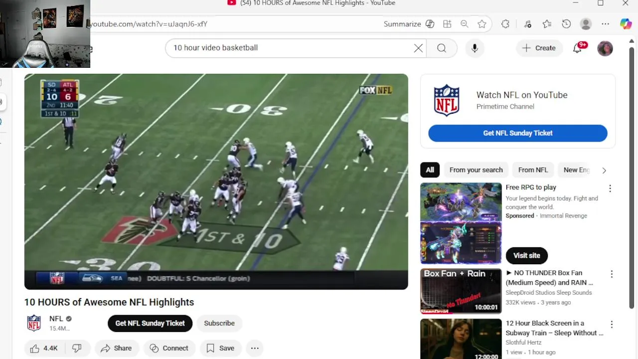Open the Free RPG to play ad thumbnail
Image resolution: width=638 pixels, height=359 pixels.
(461, 223)
